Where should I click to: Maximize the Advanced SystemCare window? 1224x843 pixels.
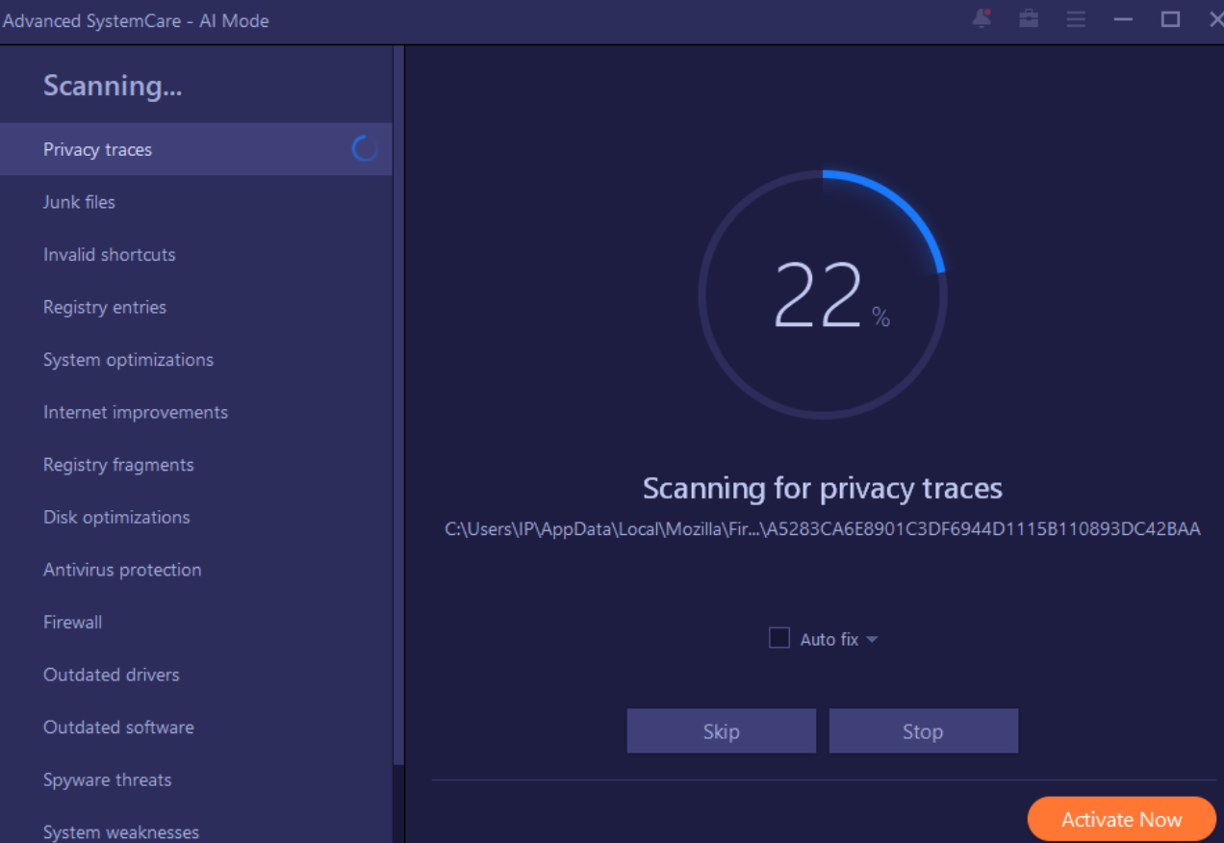pyautogui.click(x=1170, y=19)
